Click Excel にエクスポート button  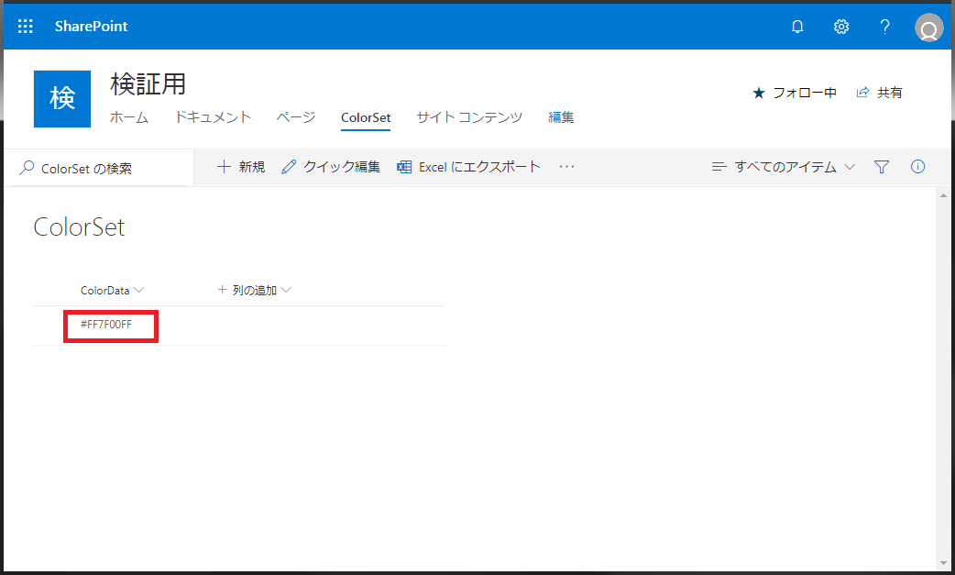click(468, 167)
